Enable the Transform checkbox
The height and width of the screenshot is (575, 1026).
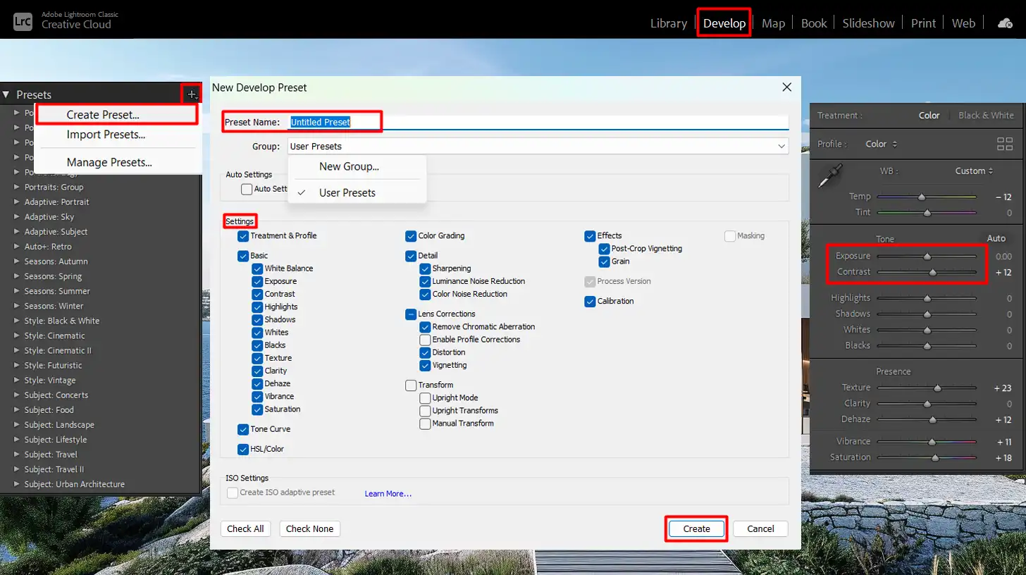point(411,385)
